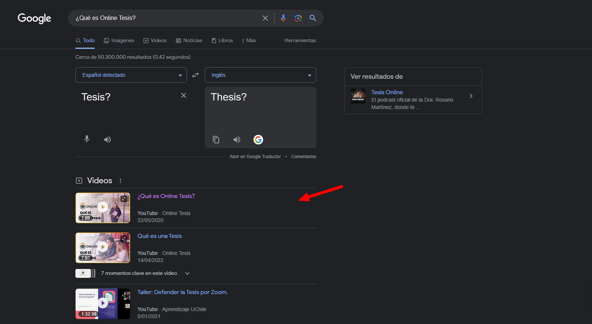Image resolution: width=592 pixels, height=324 pixels.
Task: Swap translation languages with the arrows icon
Action: point(195,75)
